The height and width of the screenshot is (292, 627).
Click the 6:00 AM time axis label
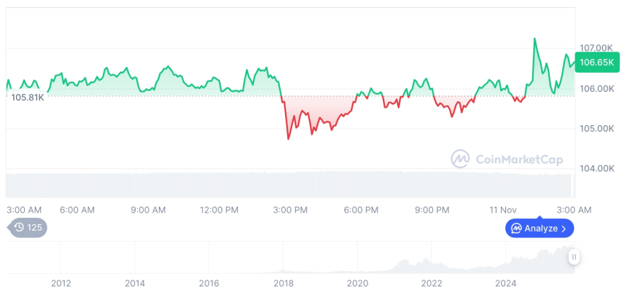(77, 210)
